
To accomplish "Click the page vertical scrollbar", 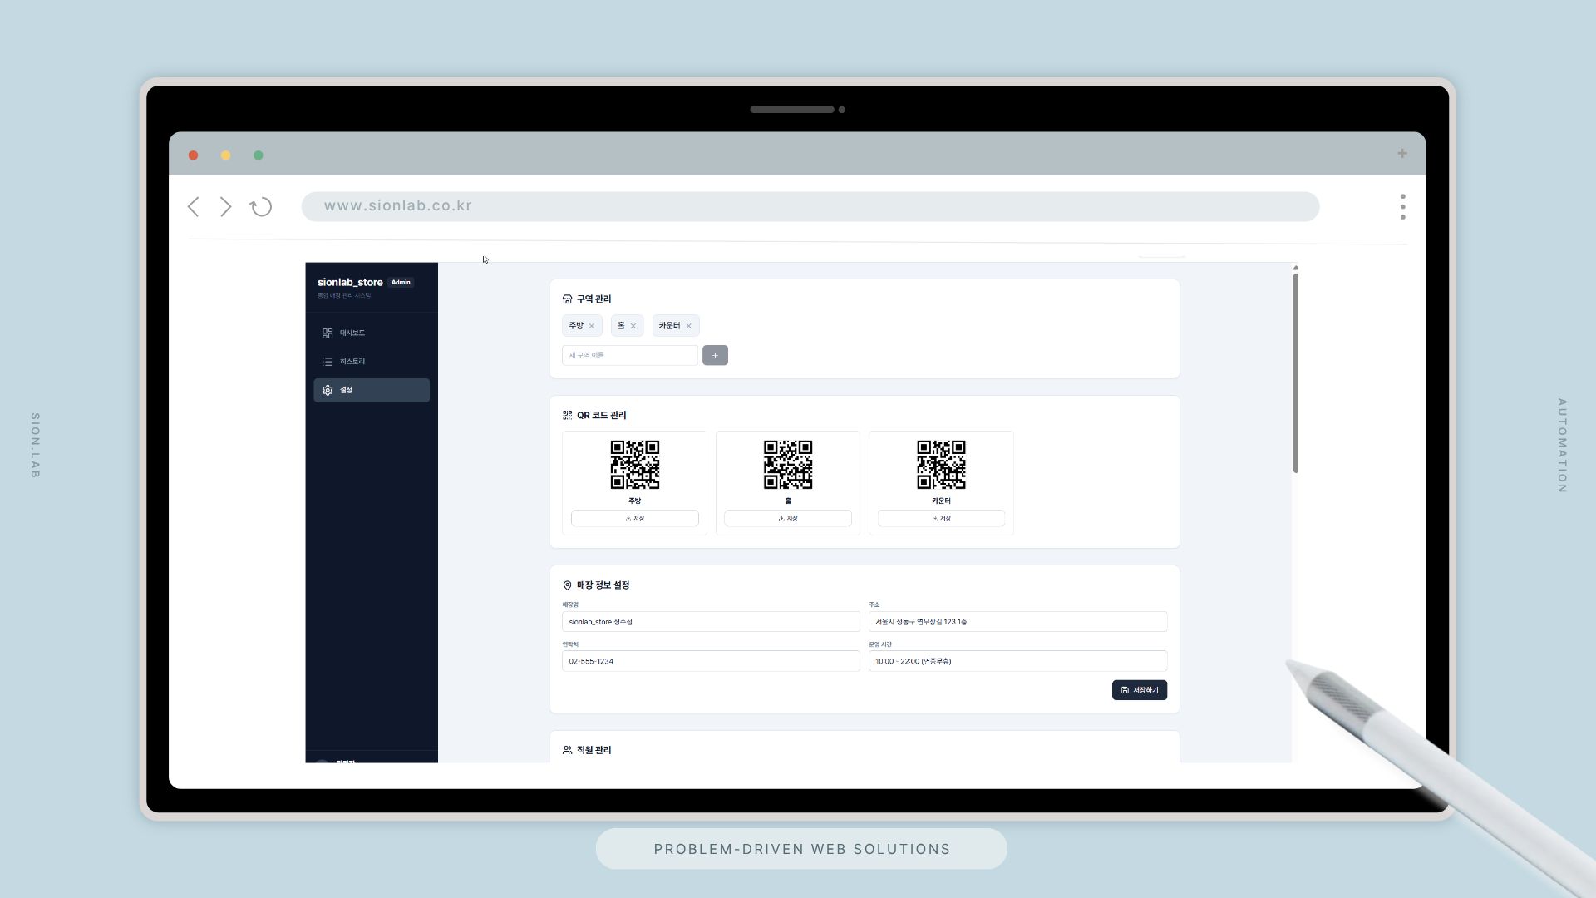I will [x=1295, y=374].
